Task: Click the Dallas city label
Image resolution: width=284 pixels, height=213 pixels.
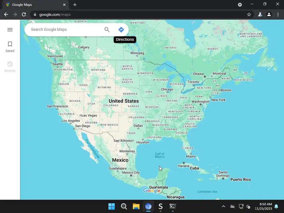Action: [x=138, y=126]
